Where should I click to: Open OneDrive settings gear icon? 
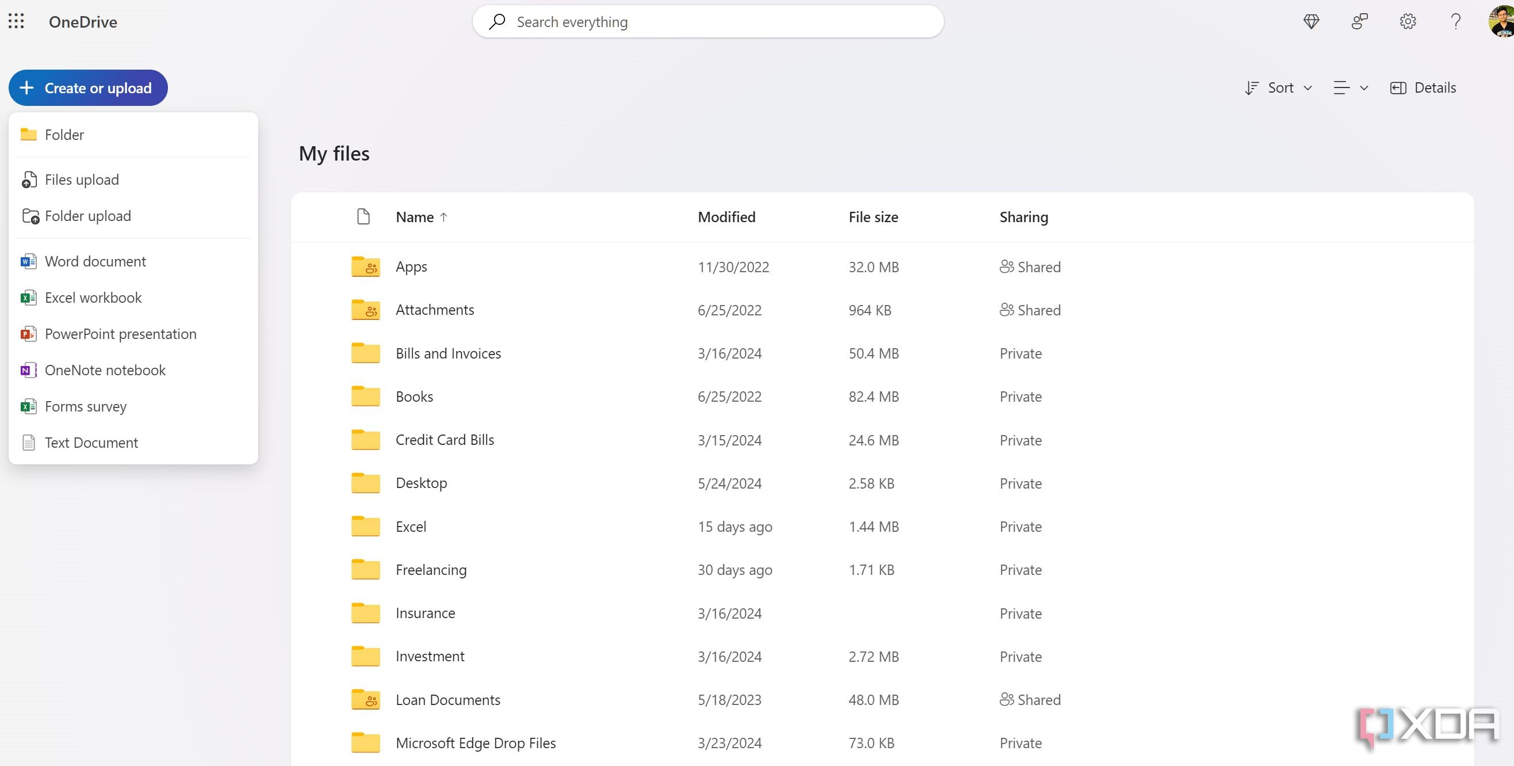pos(1406,21)
